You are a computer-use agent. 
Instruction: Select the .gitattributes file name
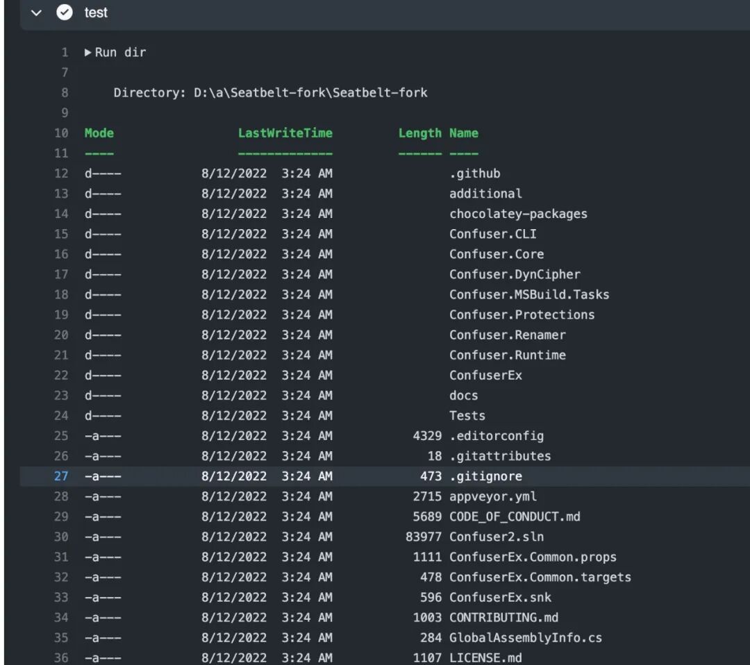500,457
